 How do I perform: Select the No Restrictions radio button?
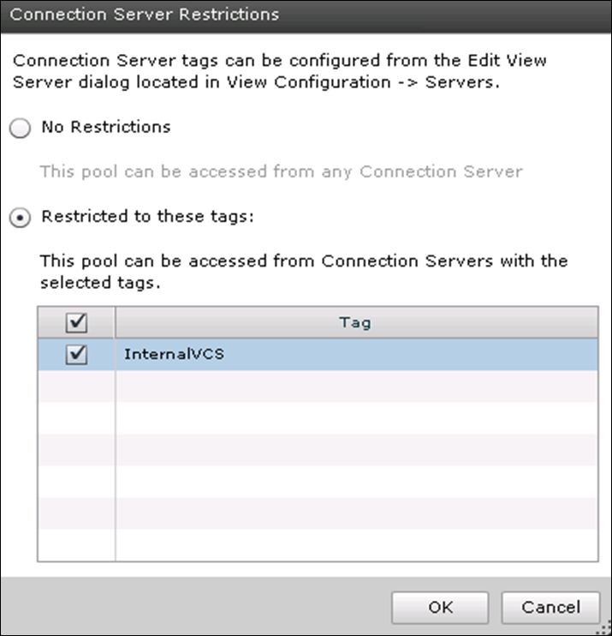click(20, 128)
